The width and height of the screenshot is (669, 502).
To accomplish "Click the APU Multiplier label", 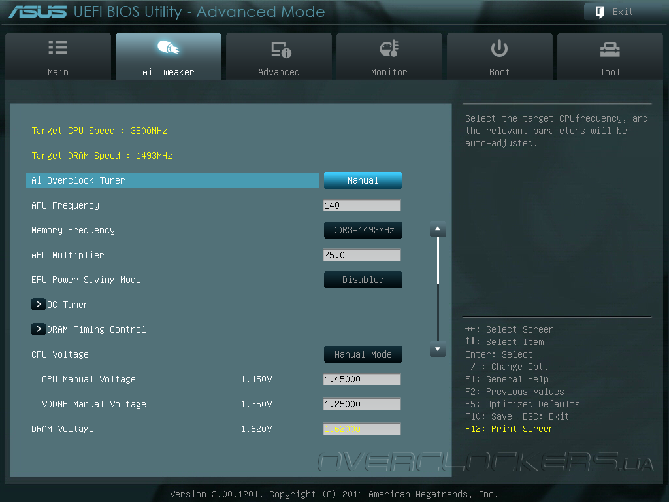I will [x=68, y=255].
